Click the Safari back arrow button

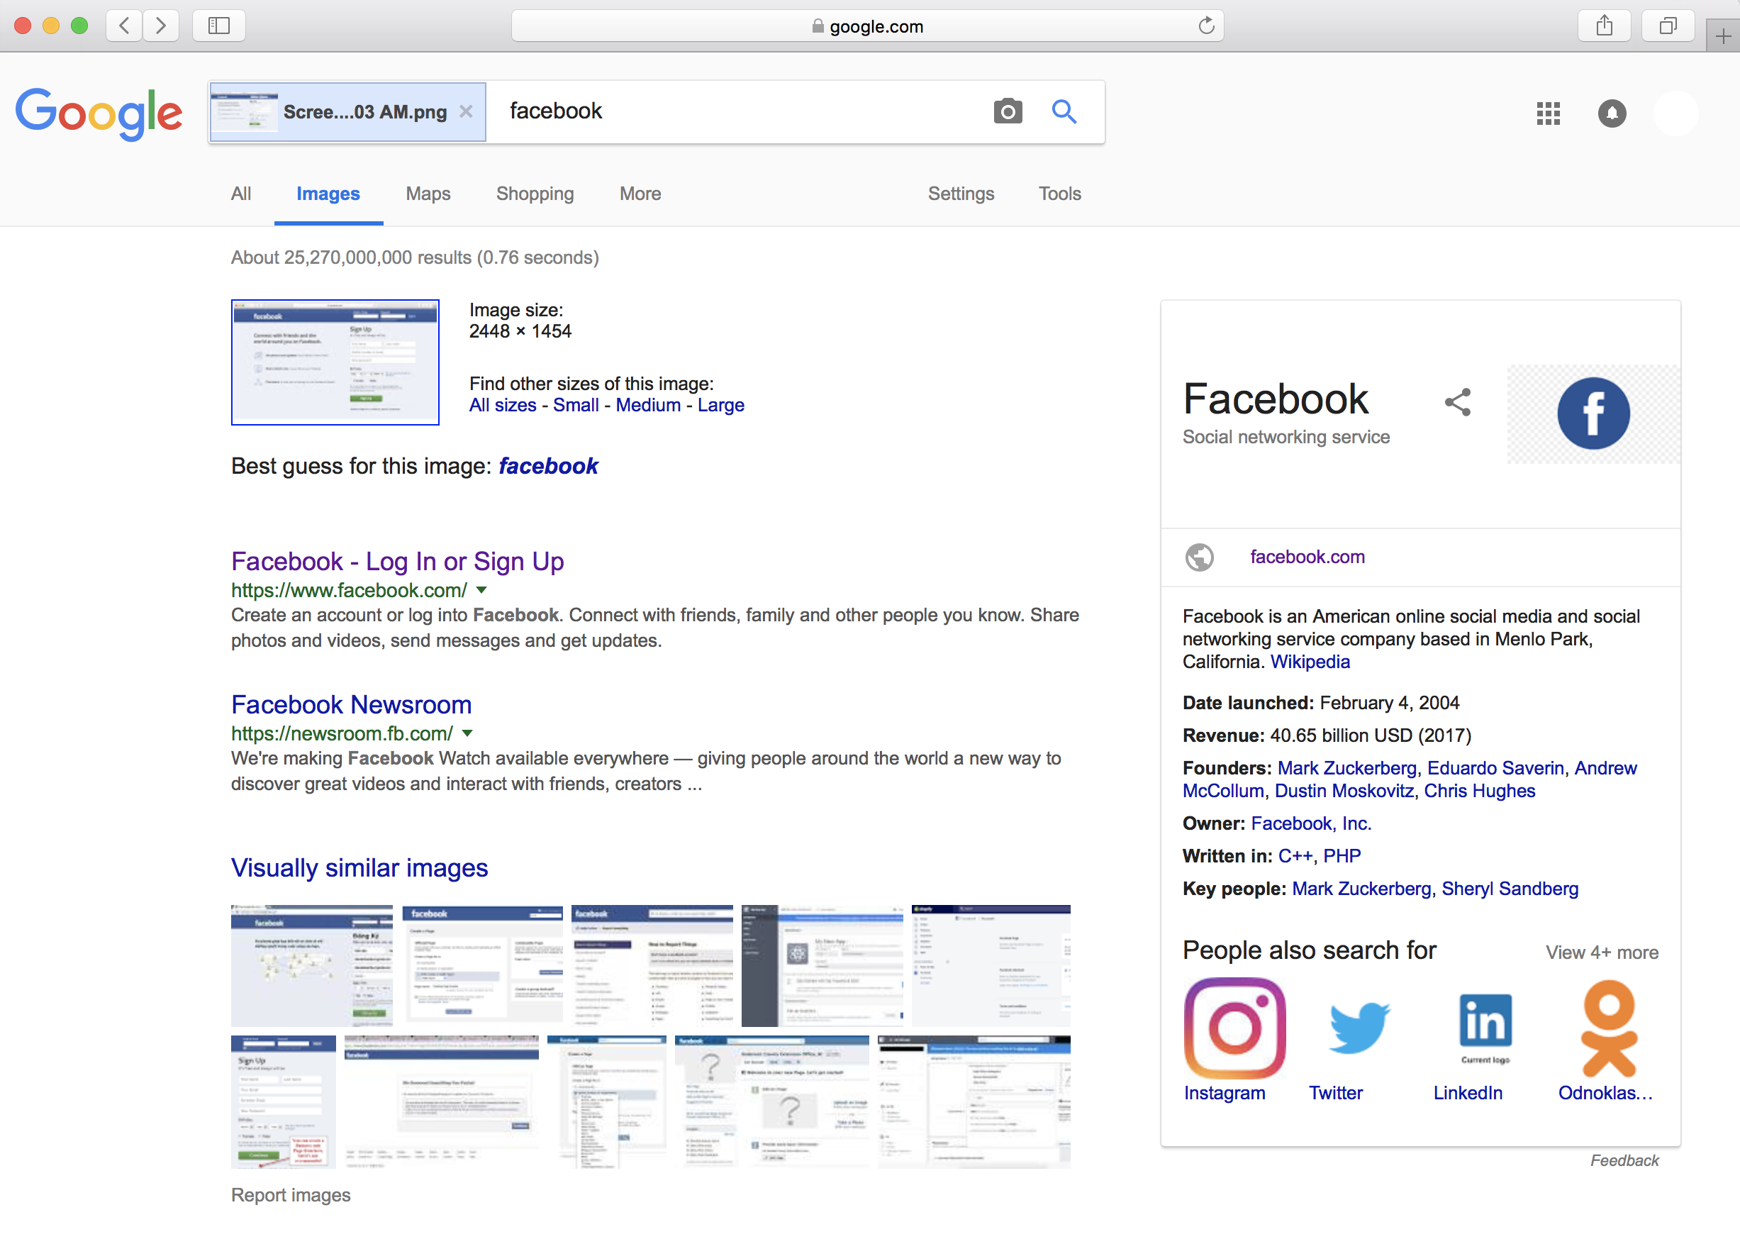click(x=124, y=26)
